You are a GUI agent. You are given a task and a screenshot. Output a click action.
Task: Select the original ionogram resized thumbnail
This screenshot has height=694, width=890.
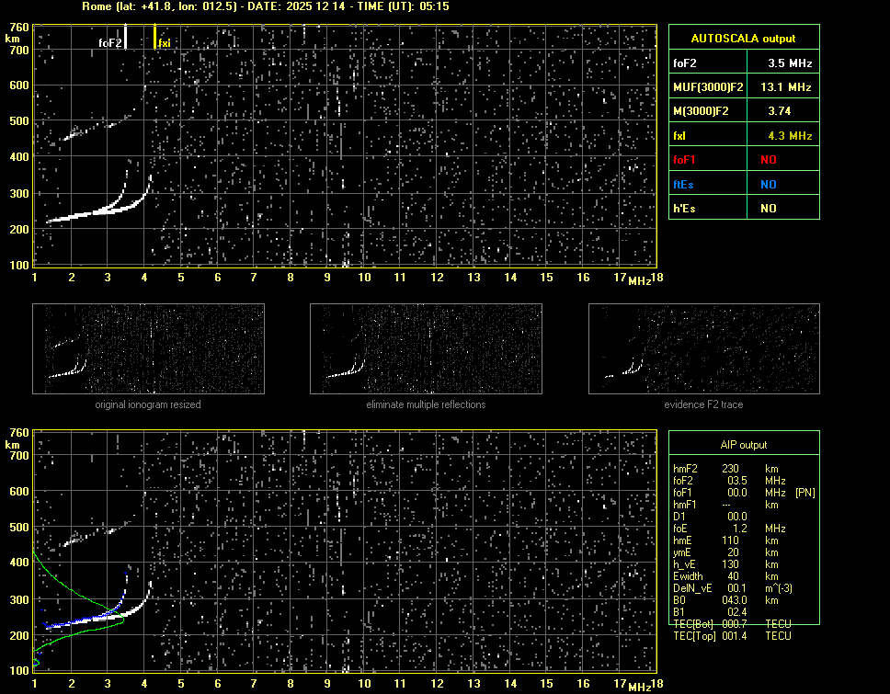point(148,349)
